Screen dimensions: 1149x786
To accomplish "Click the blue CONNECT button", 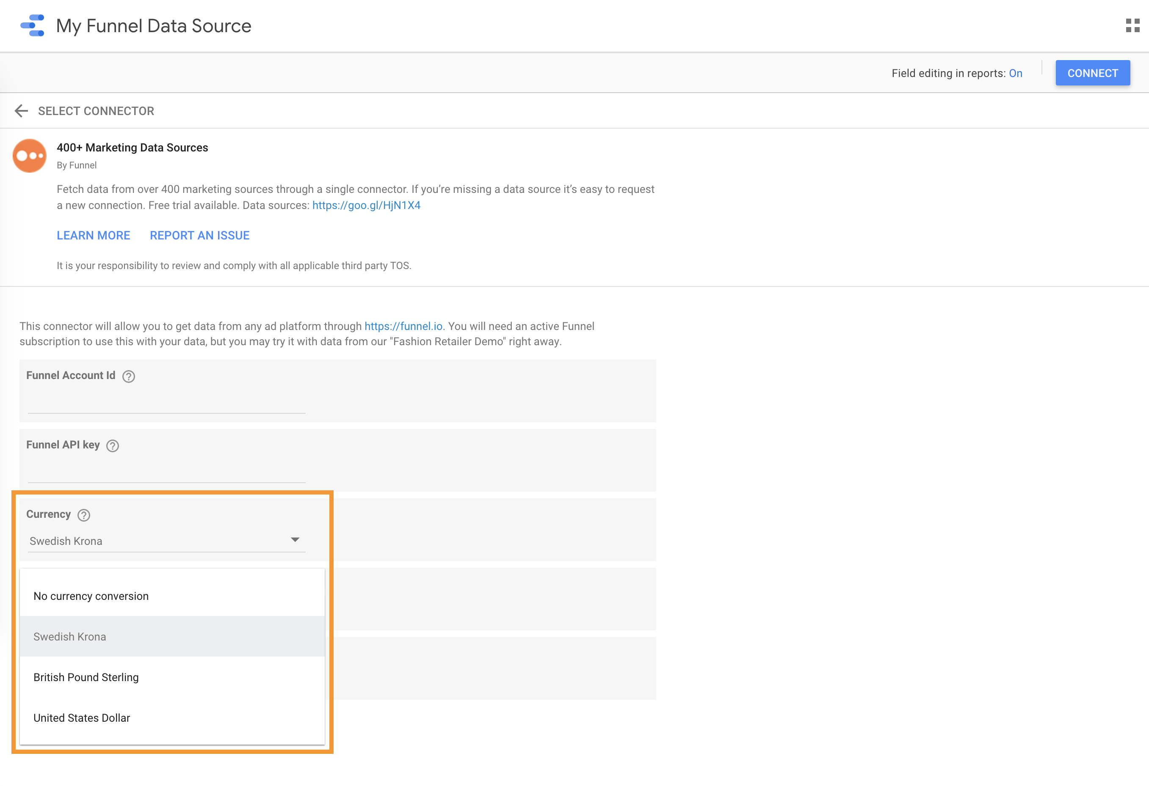I will point(1093,73).
